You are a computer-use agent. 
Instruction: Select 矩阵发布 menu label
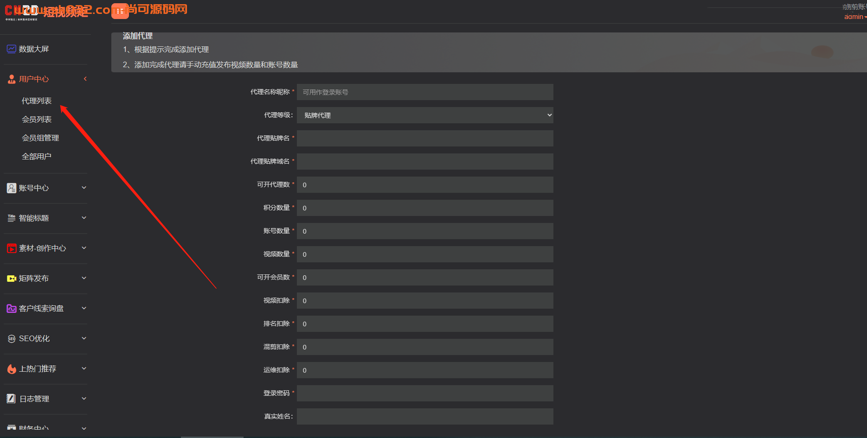34,279
